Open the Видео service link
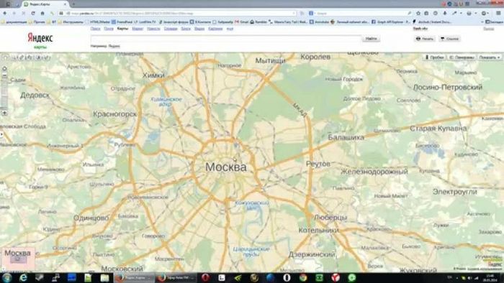Viewport: 504px width, 283px height. [199, 29]
